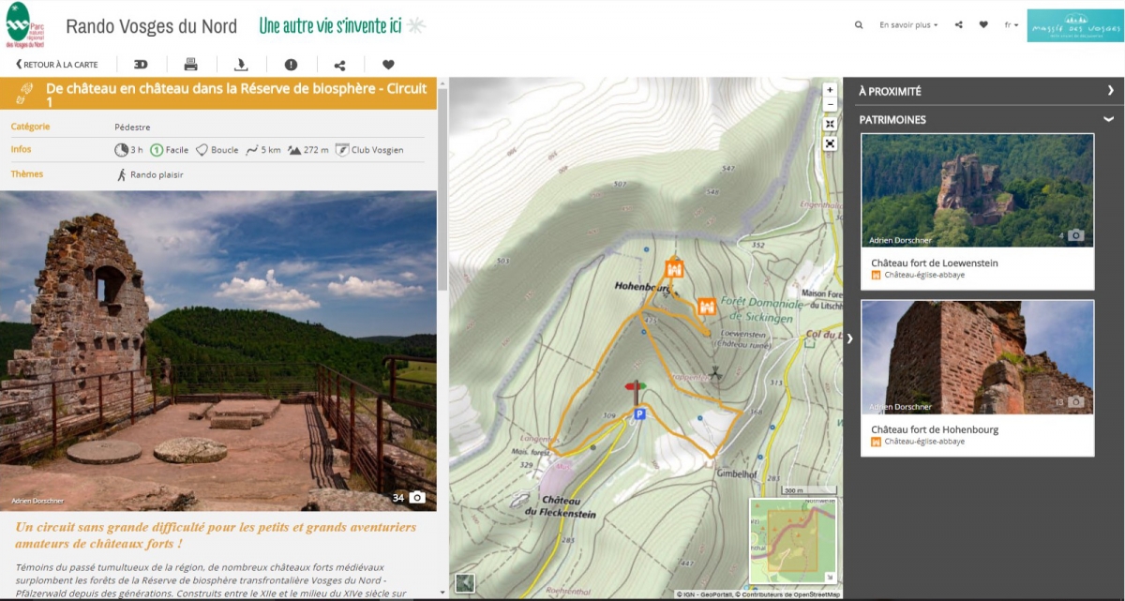Open favorites heart in top header
This screenshot has height=601, width=1125.
983,25
